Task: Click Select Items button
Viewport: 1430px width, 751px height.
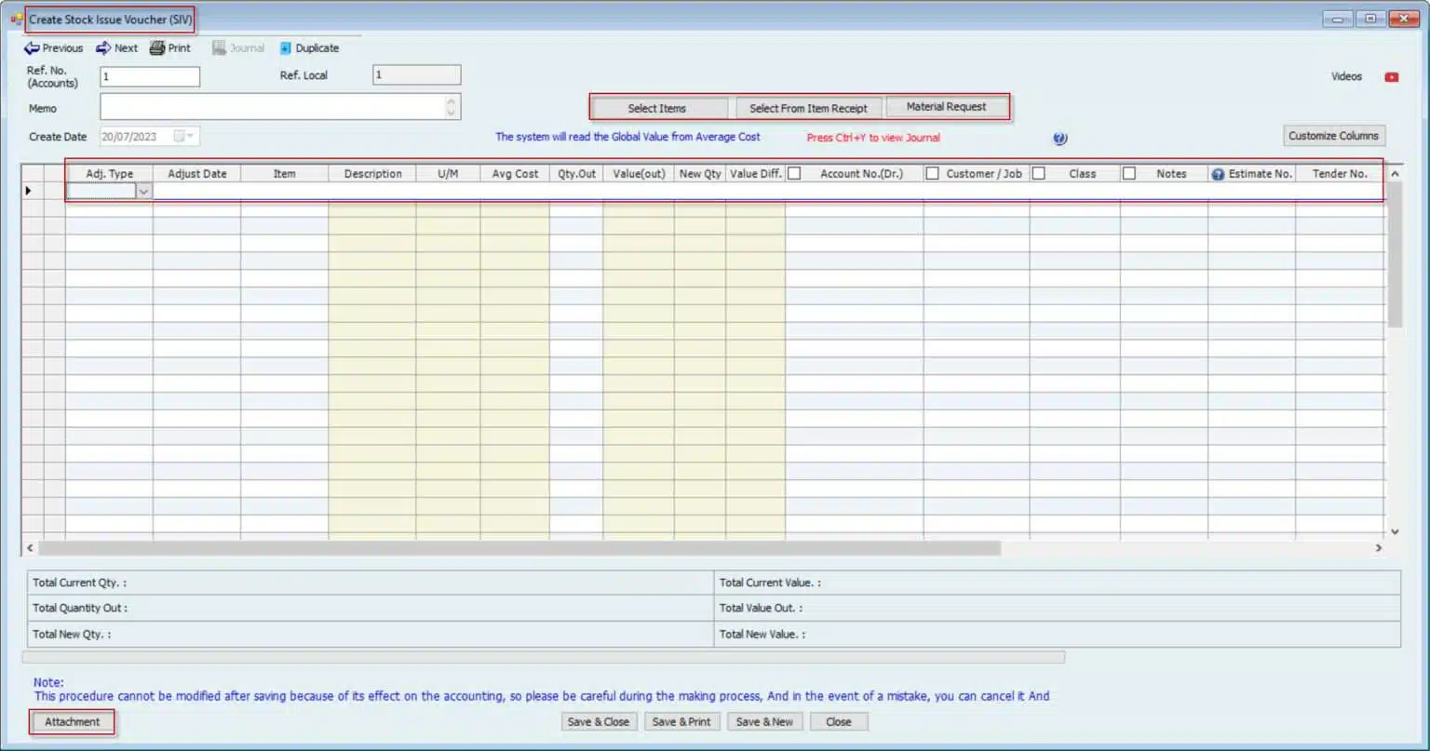Action: tap(657, 108)
